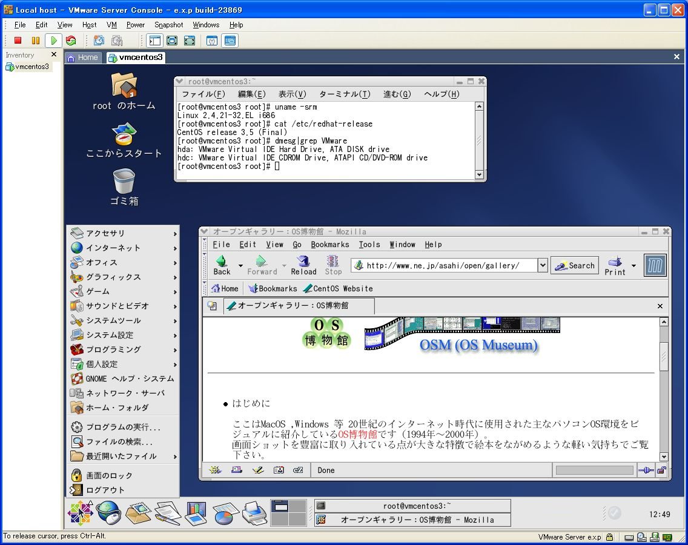Click the Back button in Mozilla
Screen dimensions: 688x545
[x=222, y=265]
